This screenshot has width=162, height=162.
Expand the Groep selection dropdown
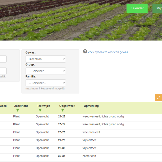click(x=46, y=71)
